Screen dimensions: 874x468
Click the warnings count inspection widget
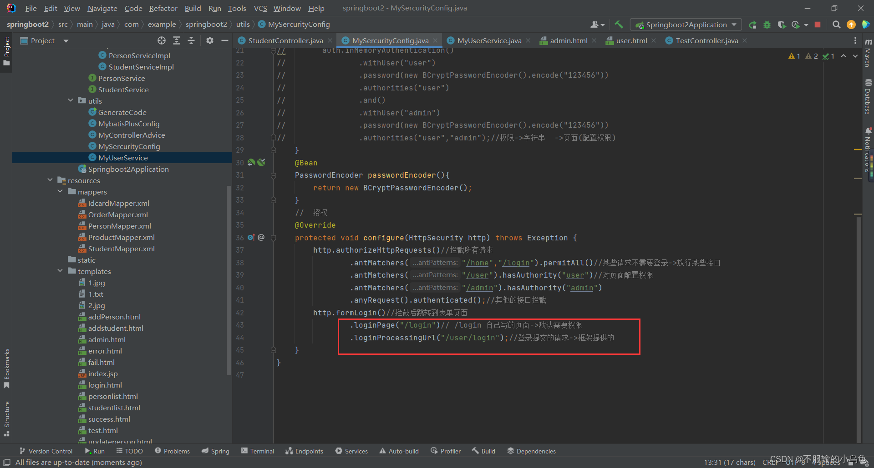(x=812, y=56)
